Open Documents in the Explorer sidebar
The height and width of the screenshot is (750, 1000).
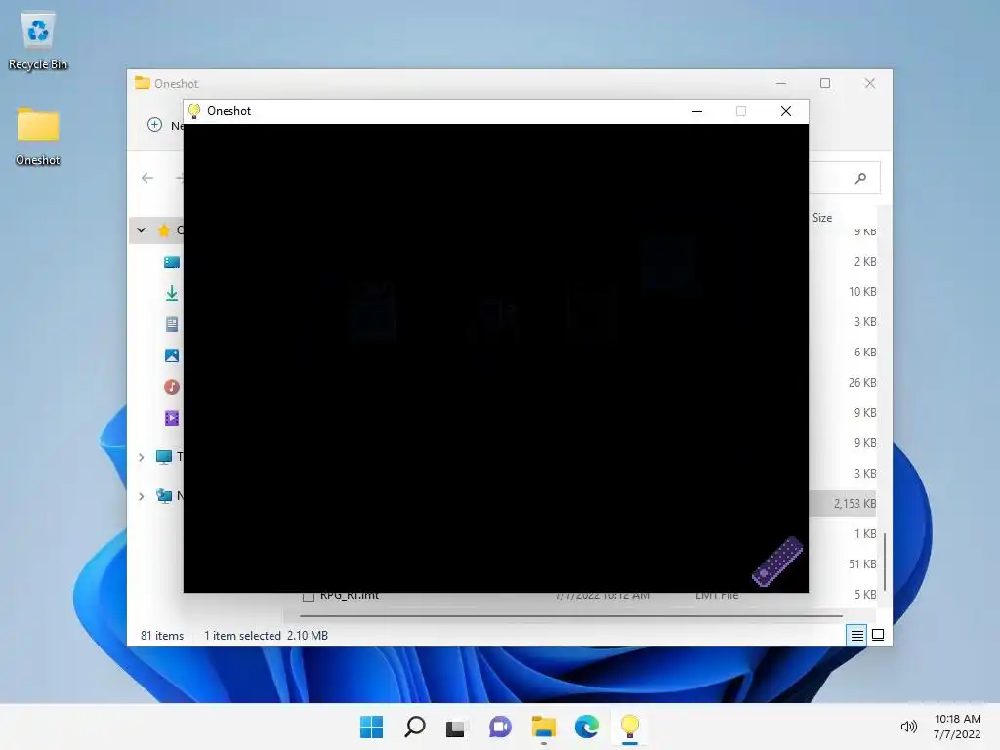(172, 324)
